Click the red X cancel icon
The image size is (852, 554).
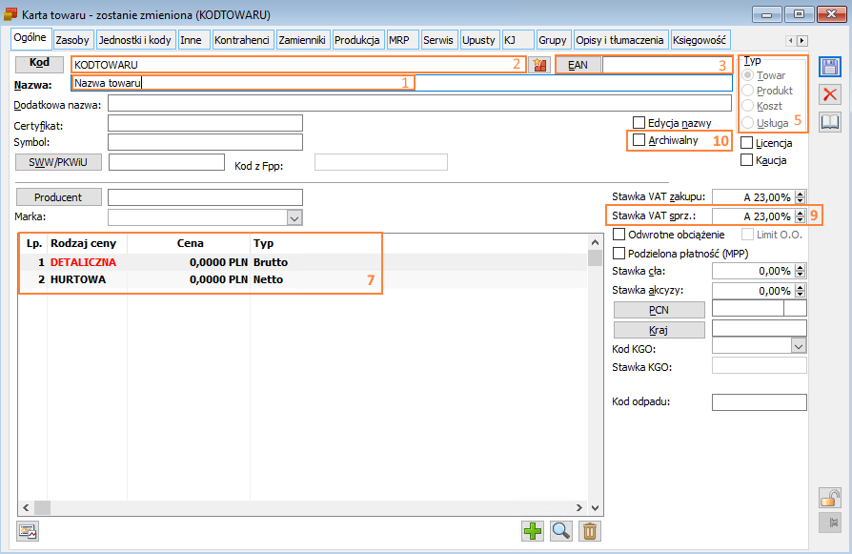[x=830, y=93]
